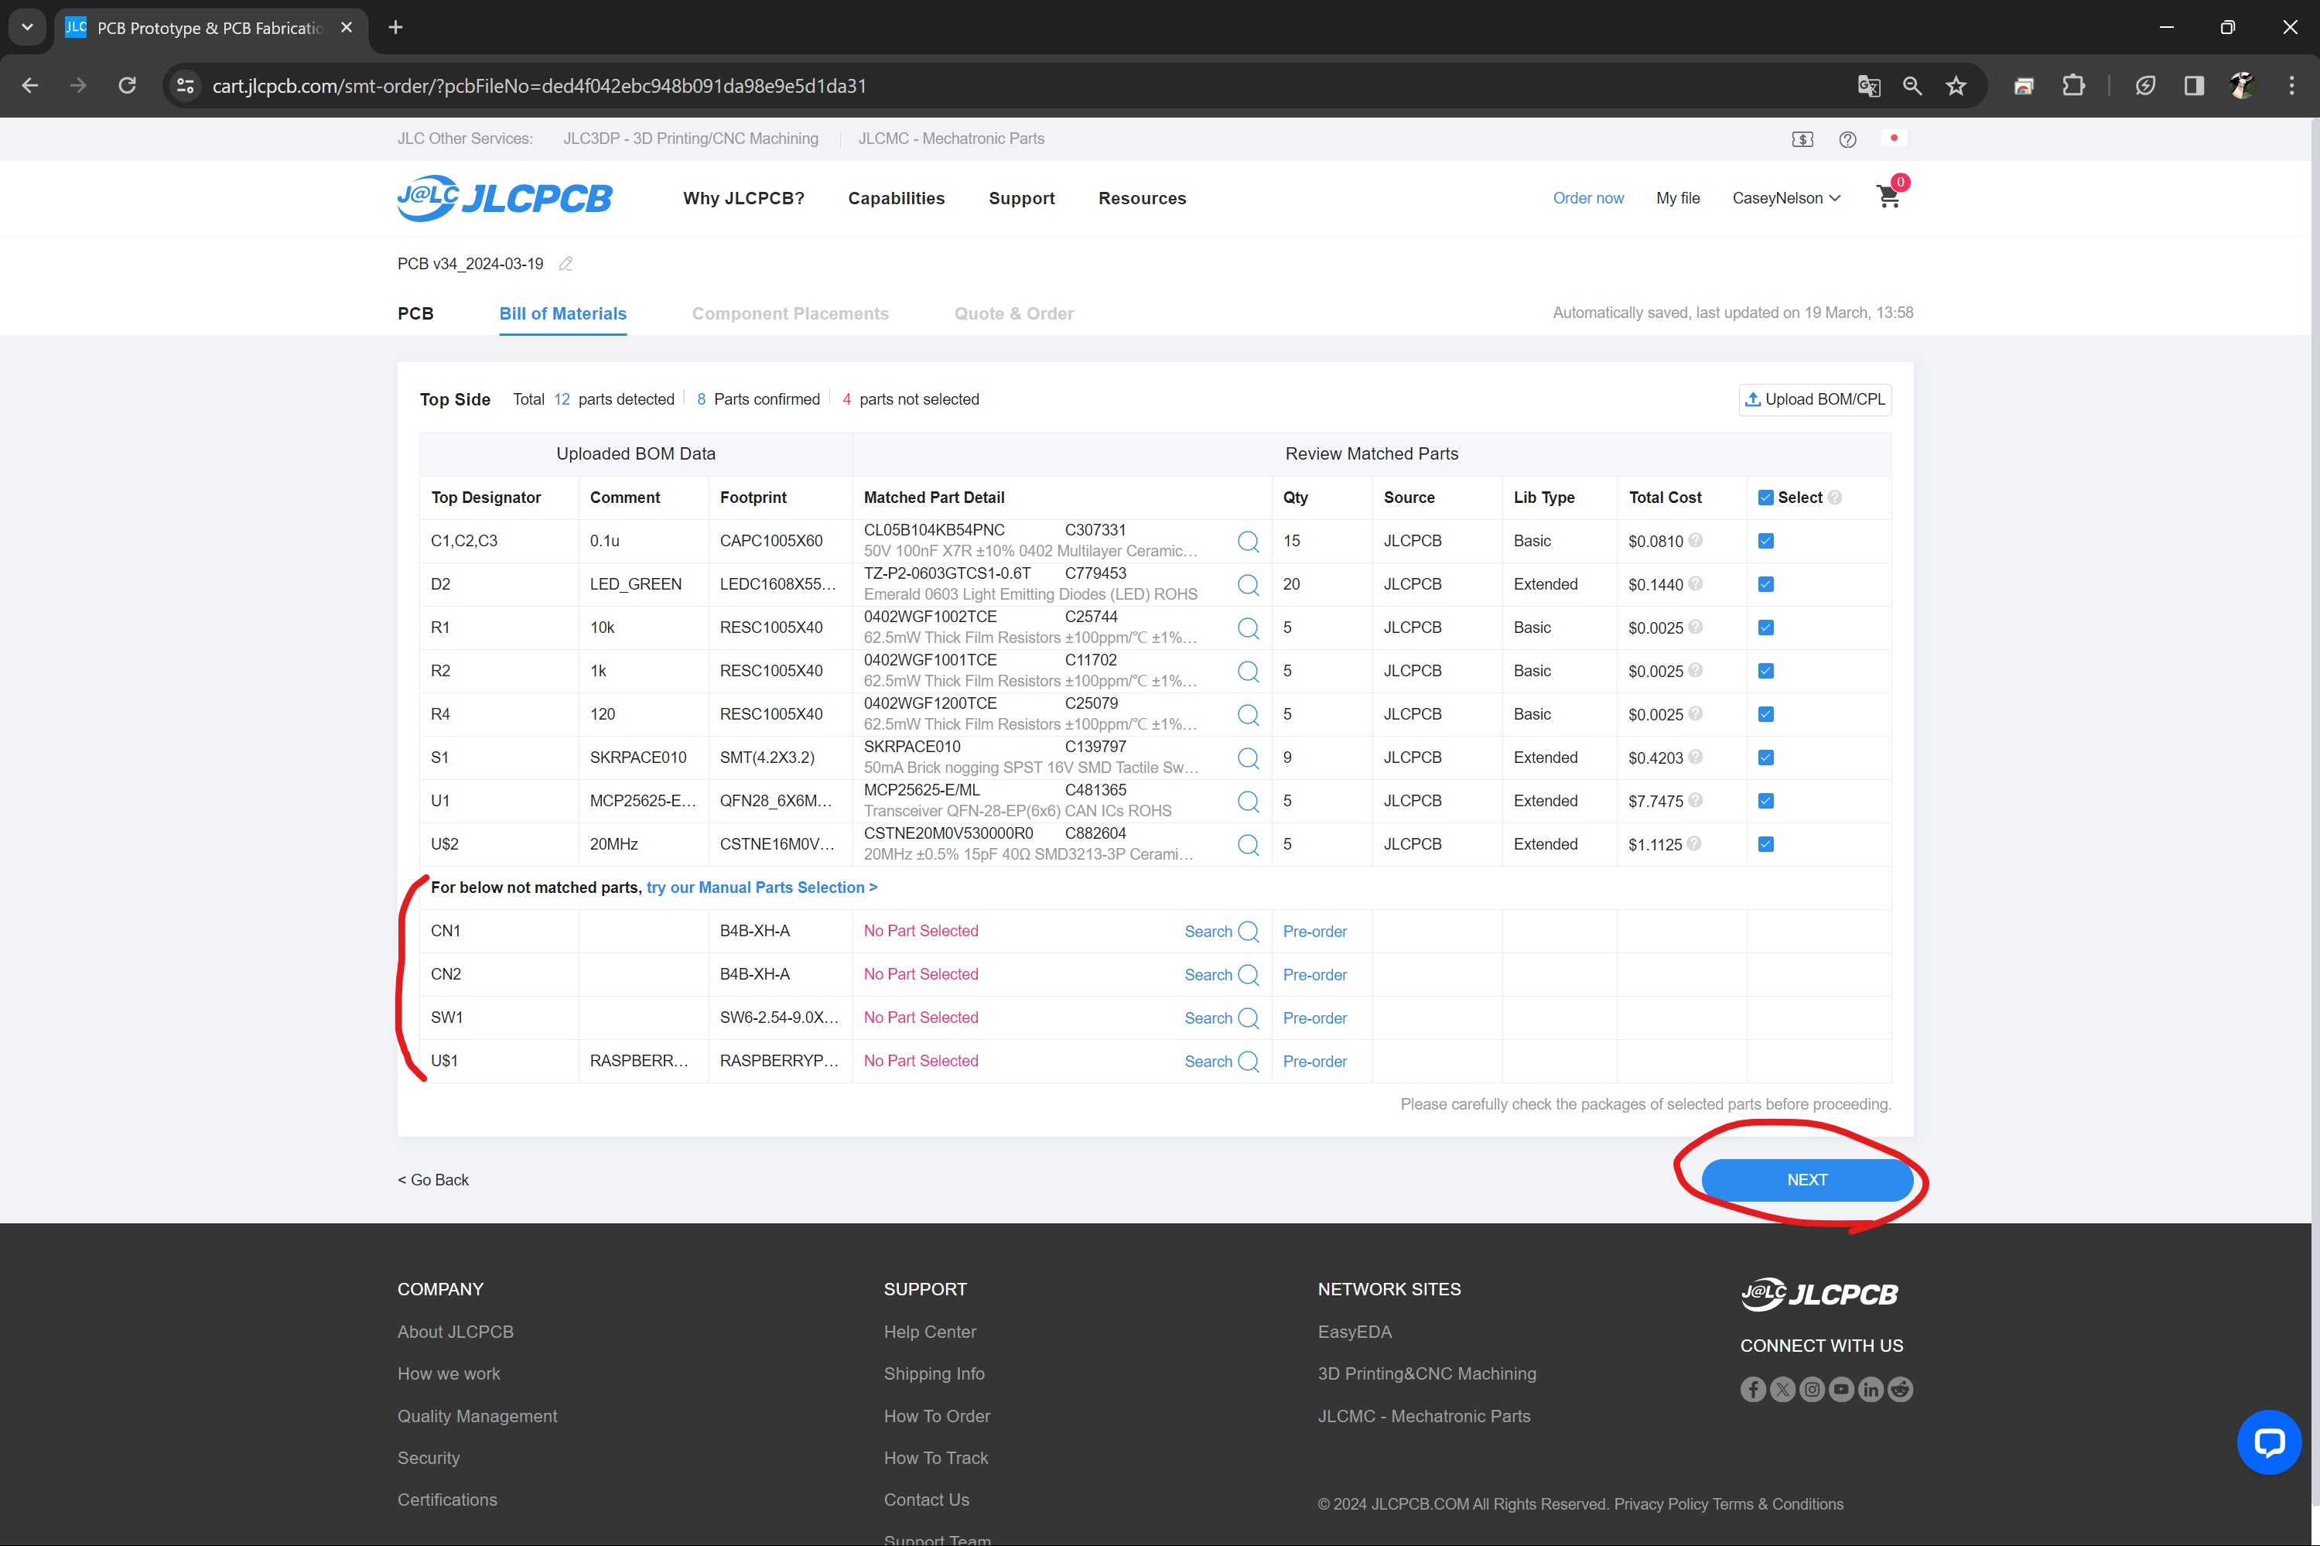Click the help question mark icon
Image resolution: width=2320 pixels, height=1546 pixels.
click(x=1848, y=139)
